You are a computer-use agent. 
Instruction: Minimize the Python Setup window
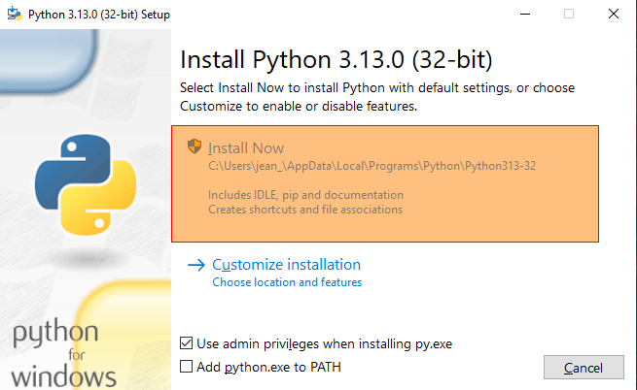[x=524, y=14]
